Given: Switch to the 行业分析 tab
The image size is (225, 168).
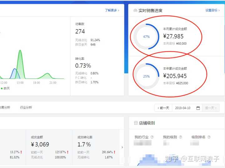Looking at the screenshot, I should 26,107.
